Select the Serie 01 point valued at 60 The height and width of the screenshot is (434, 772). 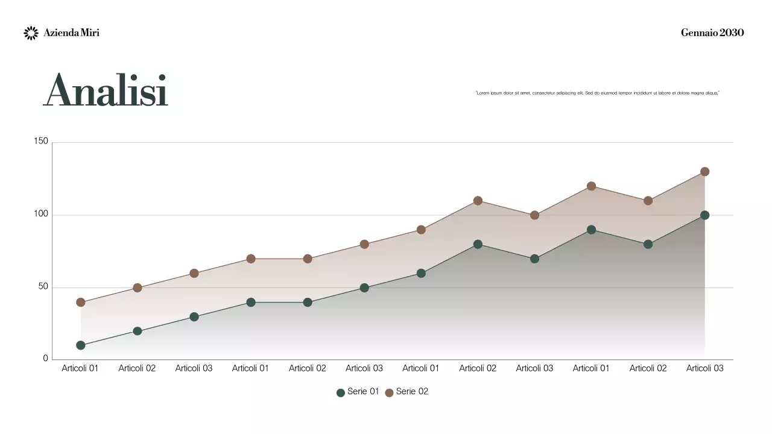(421, 273)
